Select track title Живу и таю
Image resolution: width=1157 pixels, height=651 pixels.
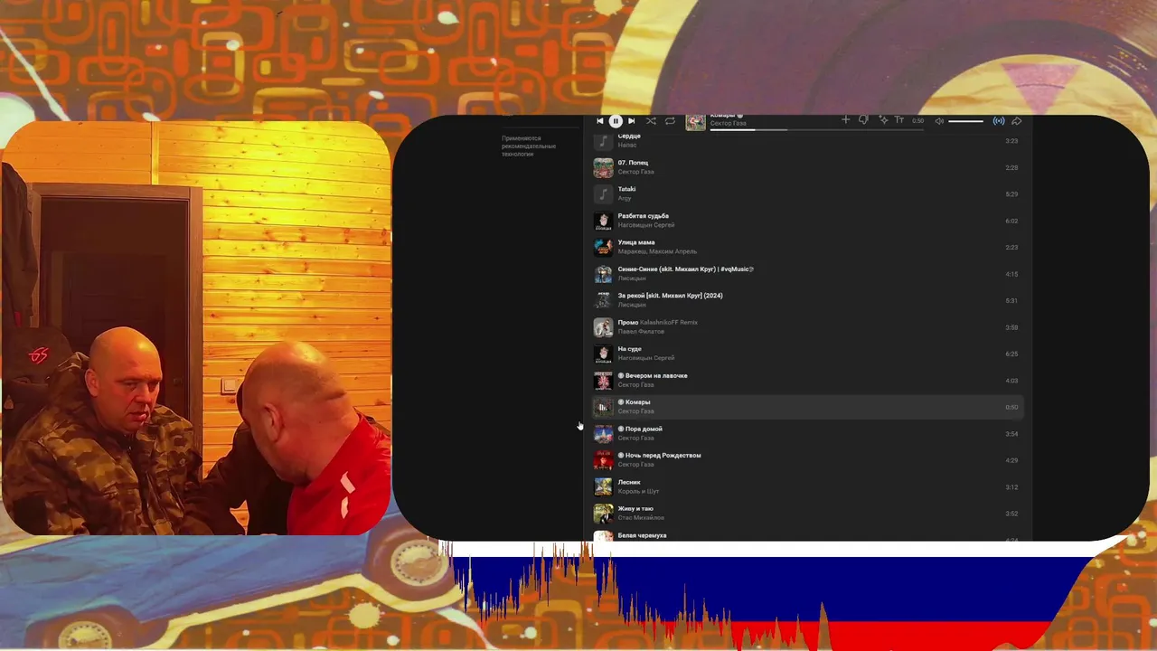pyautogui.click(x=635, y=509)
